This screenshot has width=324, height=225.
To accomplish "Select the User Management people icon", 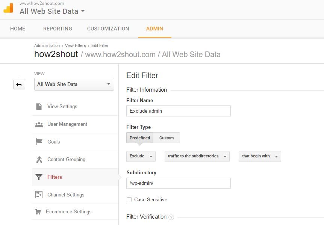I will [x=39, y=124].
